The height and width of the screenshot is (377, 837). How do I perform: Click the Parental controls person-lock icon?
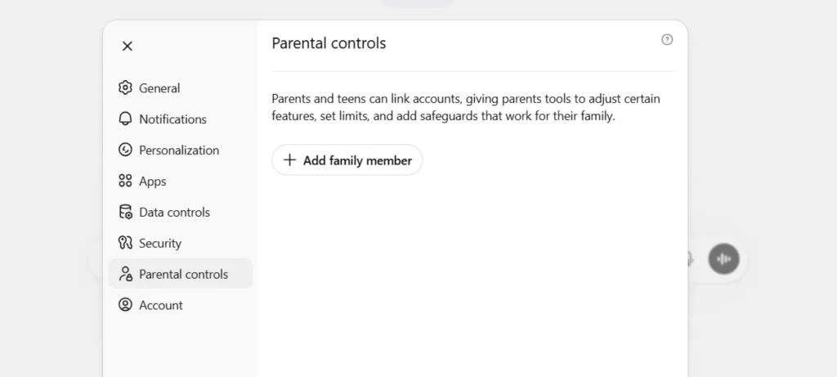click(125, 274)
